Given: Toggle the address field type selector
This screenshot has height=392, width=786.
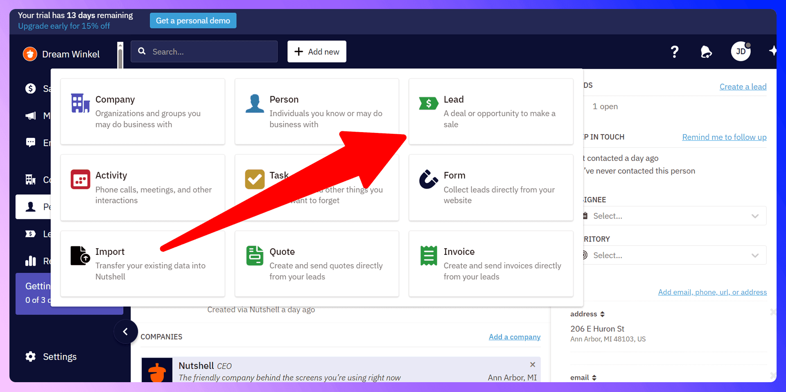Looking at the screenshot, I should 587,314.
